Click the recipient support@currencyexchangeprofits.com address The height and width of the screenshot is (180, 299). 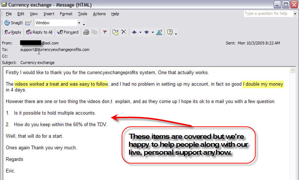55,50
